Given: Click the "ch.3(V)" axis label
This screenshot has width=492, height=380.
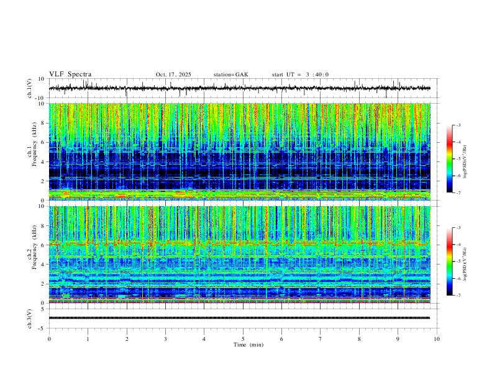Looking at the screenshot, I should tap(30, 319).
